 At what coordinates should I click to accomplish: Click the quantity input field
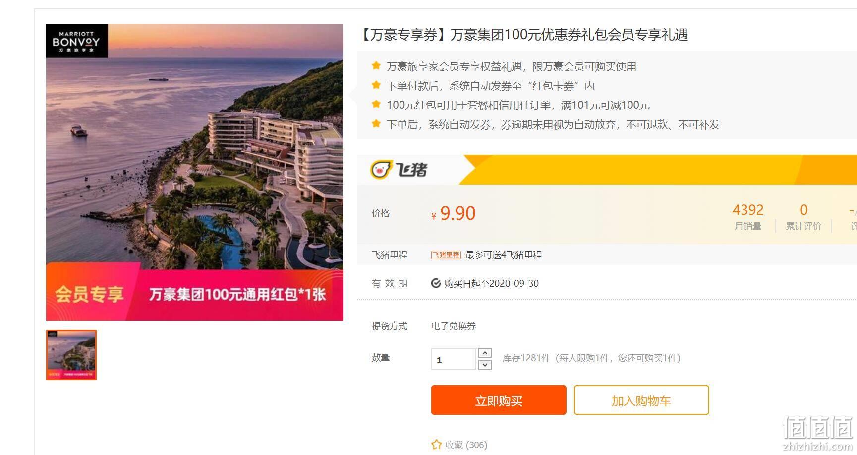point(454,359)
